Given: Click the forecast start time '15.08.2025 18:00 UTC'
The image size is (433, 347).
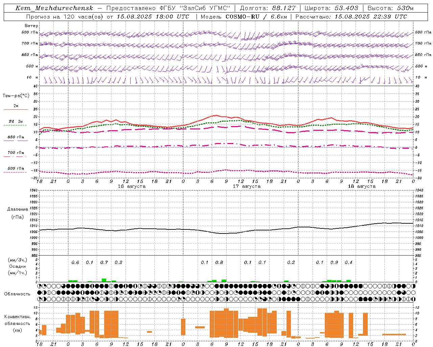Looking at the screenshot, I should 153,17.
